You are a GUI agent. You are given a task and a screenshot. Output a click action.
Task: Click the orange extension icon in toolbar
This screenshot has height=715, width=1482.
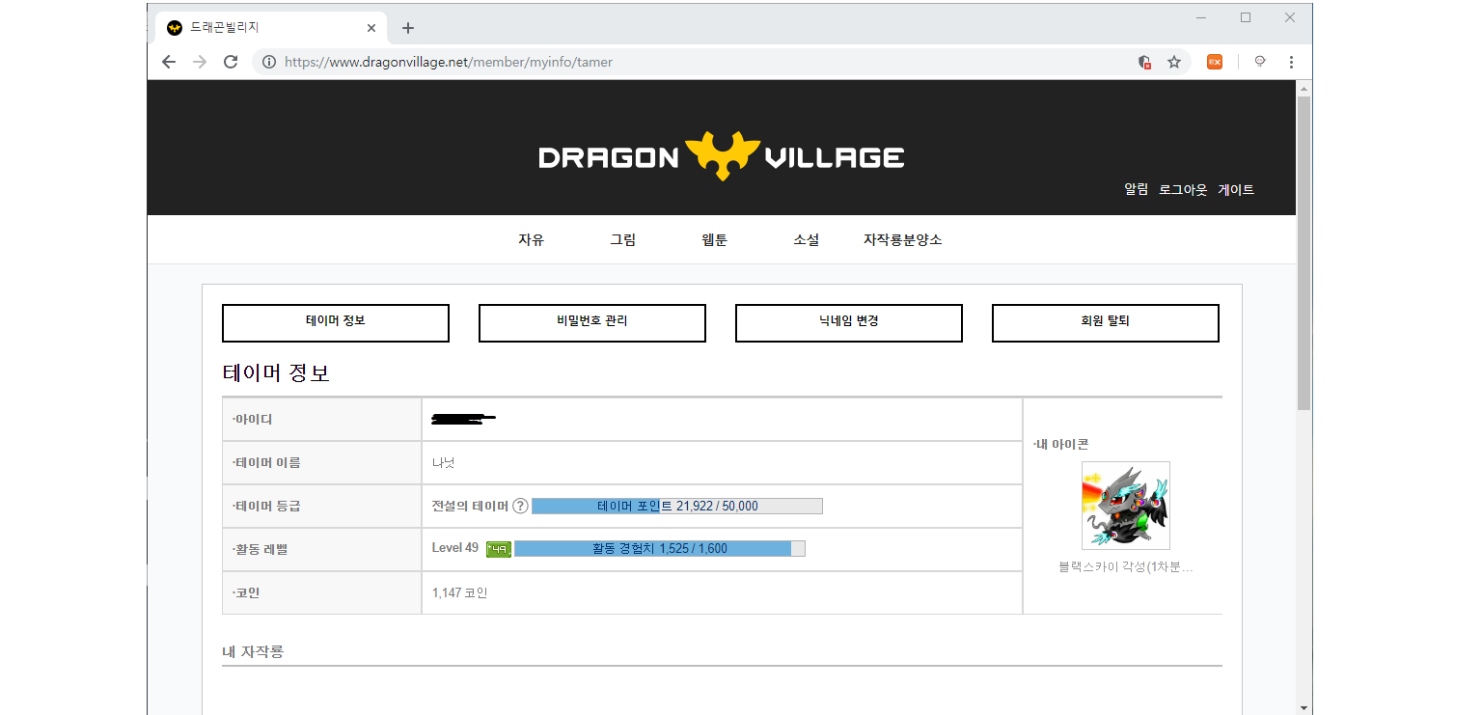[x=1215, y=62]
